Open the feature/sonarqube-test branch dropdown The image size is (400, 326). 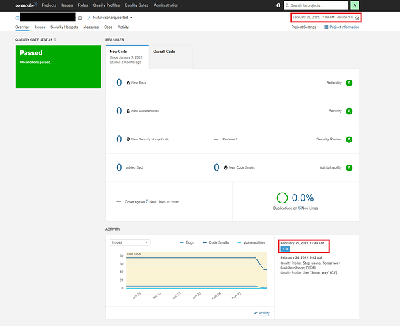[x=110, y=18]
